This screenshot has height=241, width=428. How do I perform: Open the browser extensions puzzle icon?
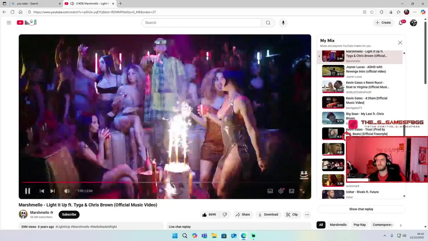tap(382, 12)
